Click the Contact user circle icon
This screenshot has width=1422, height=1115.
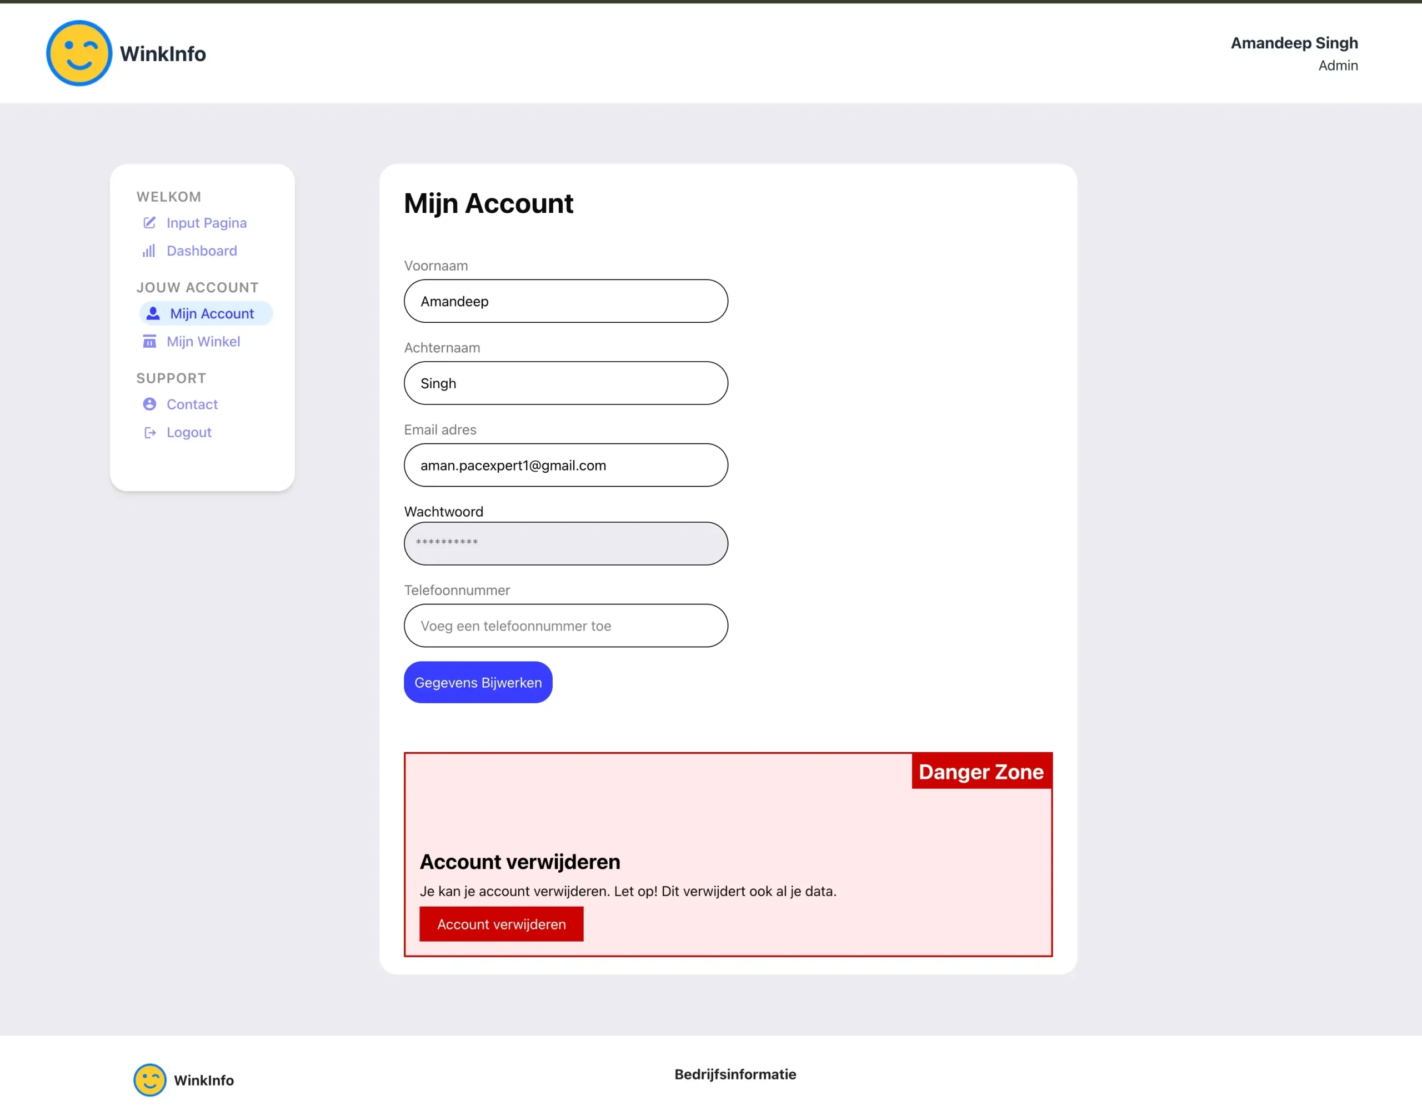[x=149, y=404]
